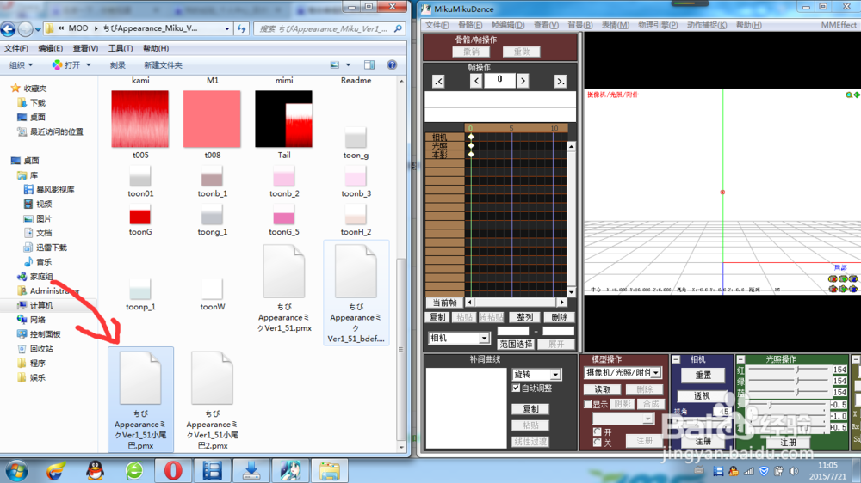Expand the 组织 dropdown menu
This screenshot has height=483, width=861.
(22, 64)
